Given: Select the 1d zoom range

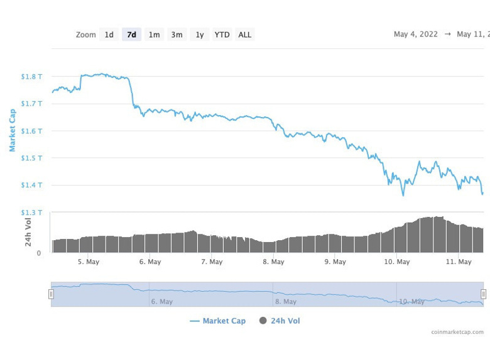Looking at the screenshot, I should pos(109,35).
